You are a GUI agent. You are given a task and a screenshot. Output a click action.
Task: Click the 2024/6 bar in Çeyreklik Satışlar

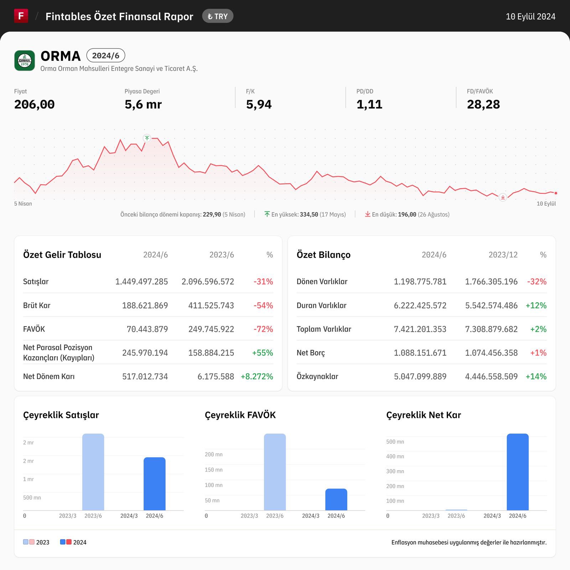(155, 484)
